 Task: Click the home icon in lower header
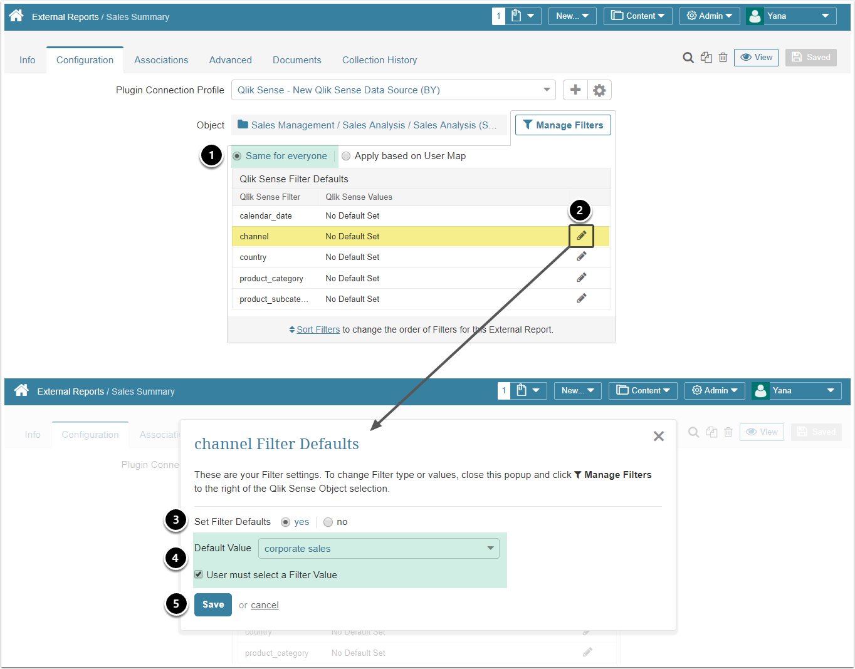pyautogui.click(x=21, y=390)
